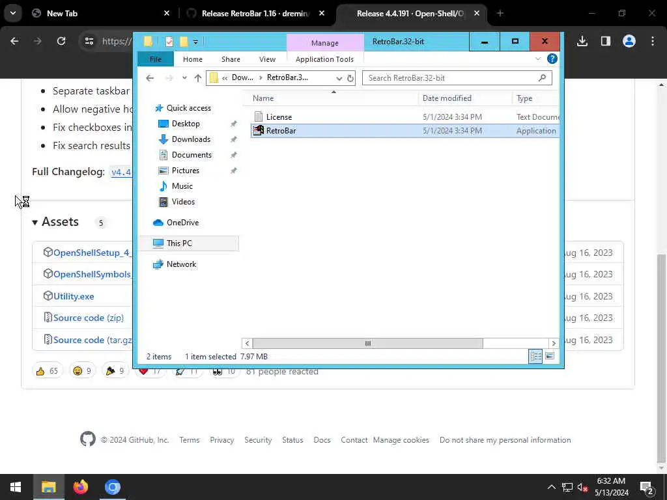
Task: Go to Desktop in Explorer sidebar
Action: 186,124
